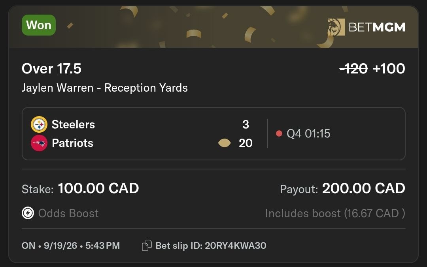This screenshot has height=267, width=427.
Task: Click the Odds Boost lightning icon
Action: pos(28,213)
